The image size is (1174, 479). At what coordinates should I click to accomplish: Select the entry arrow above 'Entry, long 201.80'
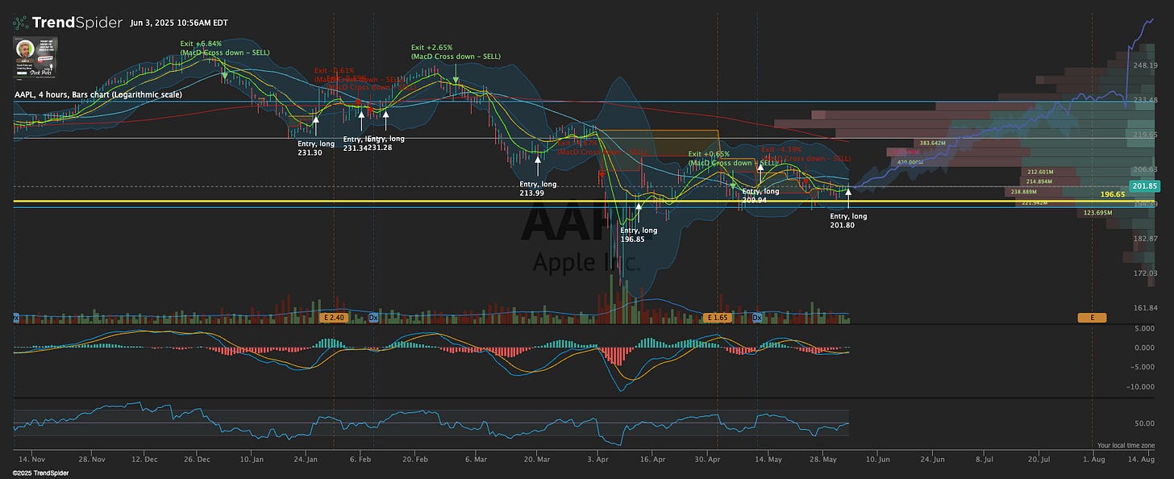(x=848, y=198)
